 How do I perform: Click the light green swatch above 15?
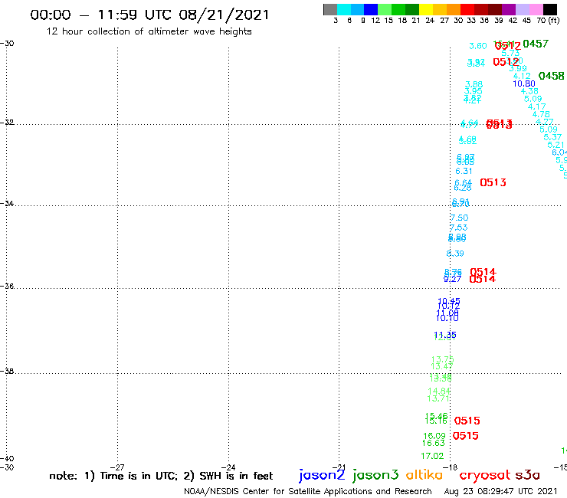pyautogui.click(x=385, y=9)
